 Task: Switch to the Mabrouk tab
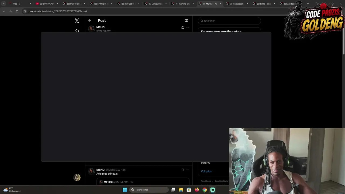click(x=74, y=4)
